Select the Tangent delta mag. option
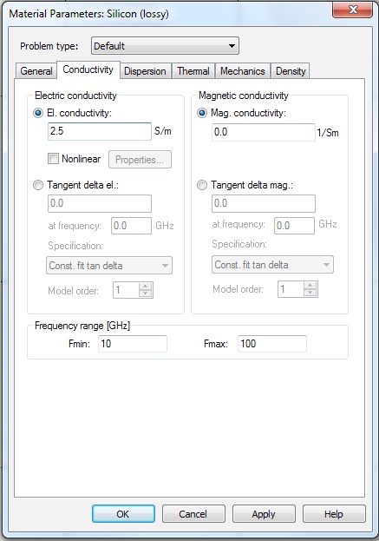The image size is (379, 541). (x=202, y=185)
